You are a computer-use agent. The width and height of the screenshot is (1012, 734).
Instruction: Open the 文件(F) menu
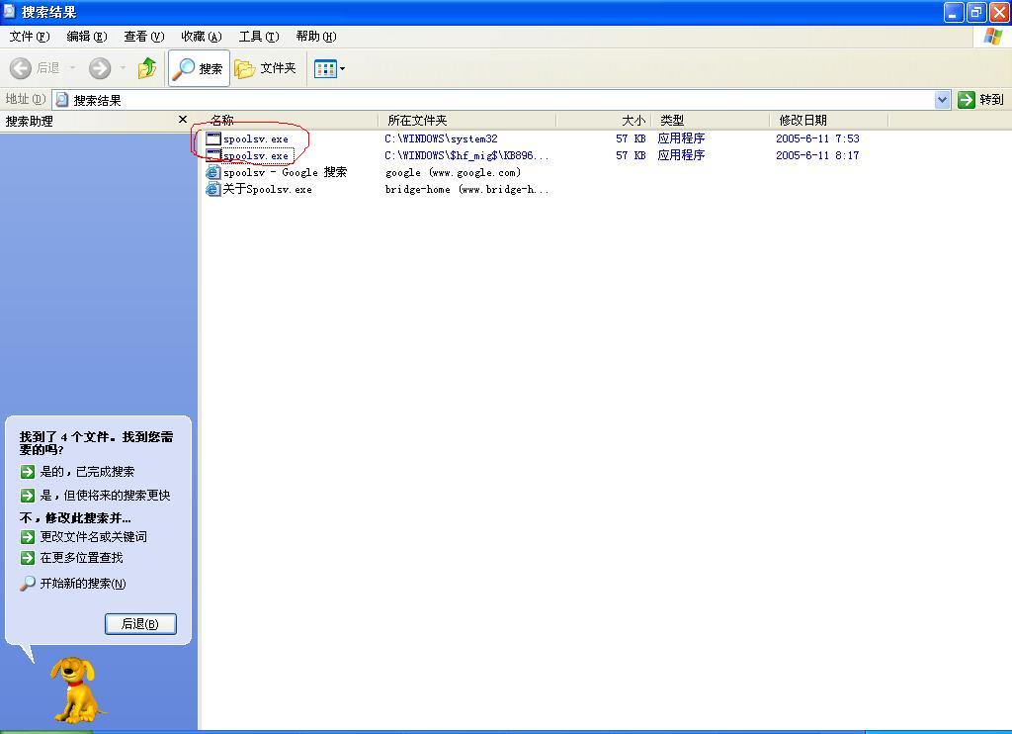[x=29, y=37]
